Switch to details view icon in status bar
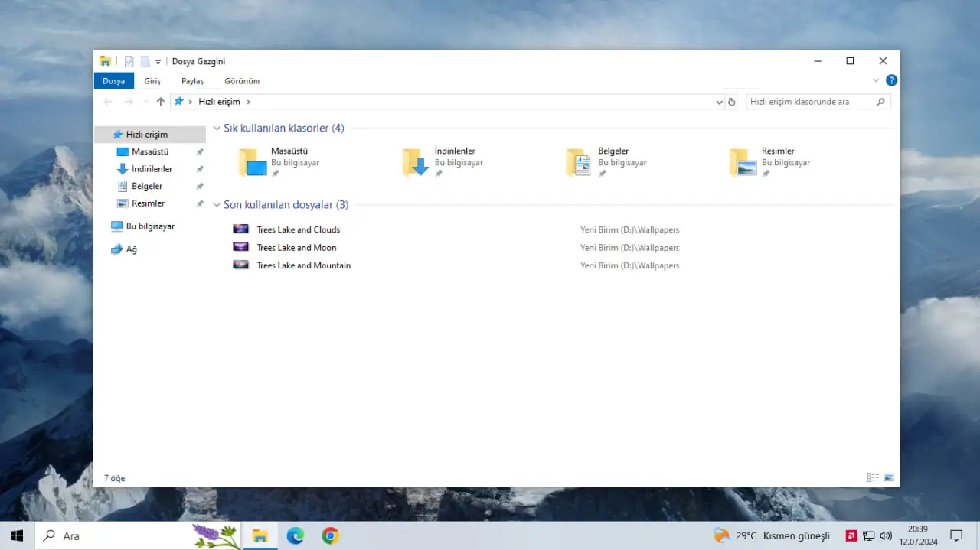Image resolution: width=980 pixels, height=550 pixels. [873, 477]
